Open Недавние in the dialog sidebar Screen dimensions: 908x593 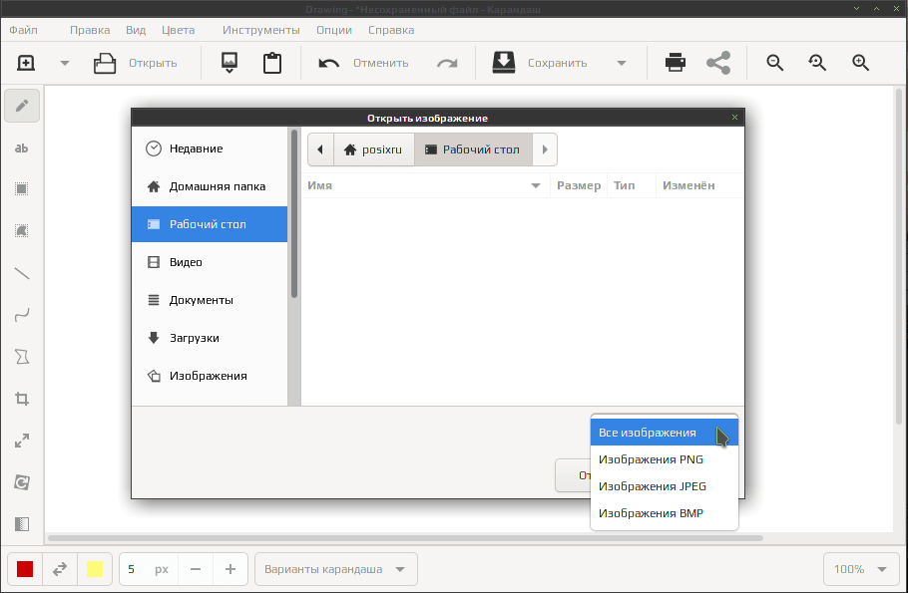(210, 148)
